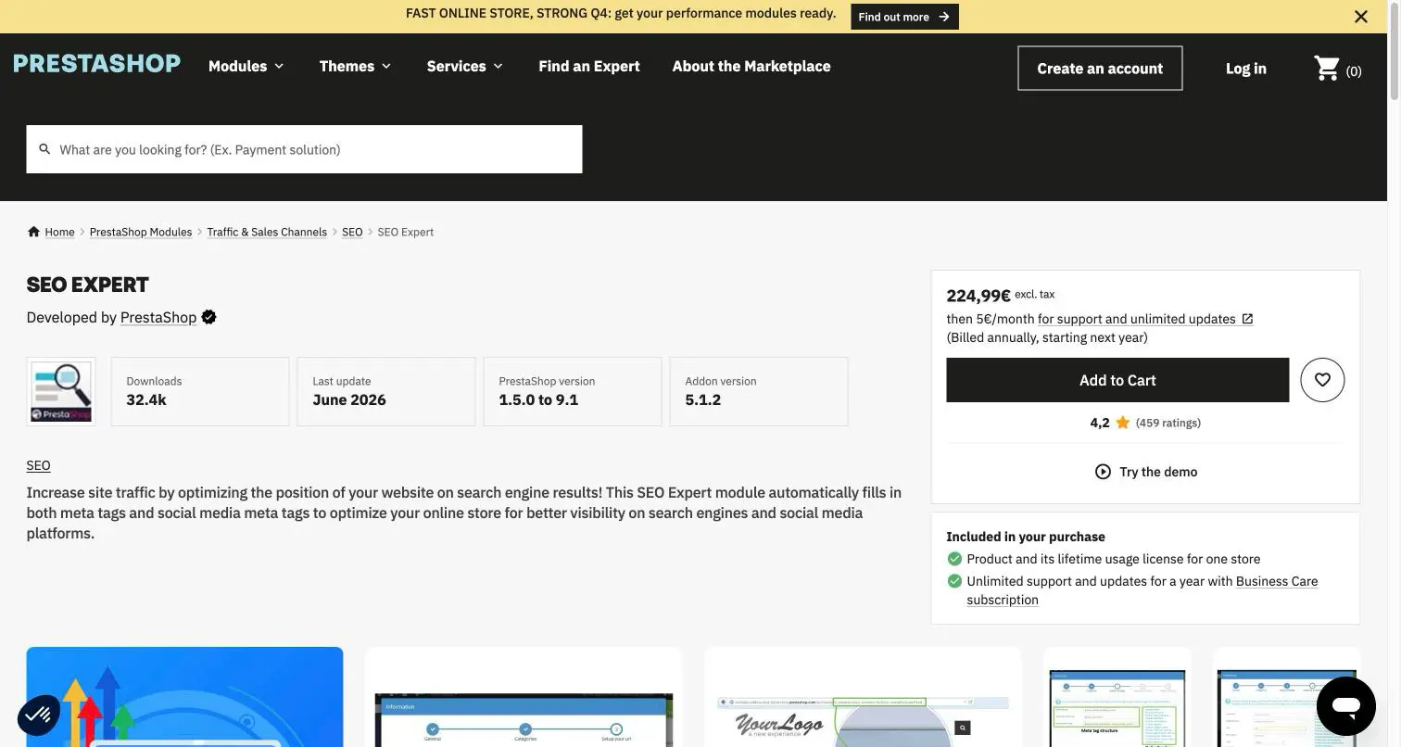Click the search magnifier icon
1401x747 pixels.
pyautogui.click(x=44, y=149)
